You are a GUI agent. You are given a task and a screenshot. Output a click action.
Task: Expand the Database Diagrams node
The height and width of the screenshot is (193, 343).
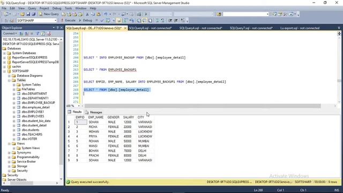tap(9, 76)
